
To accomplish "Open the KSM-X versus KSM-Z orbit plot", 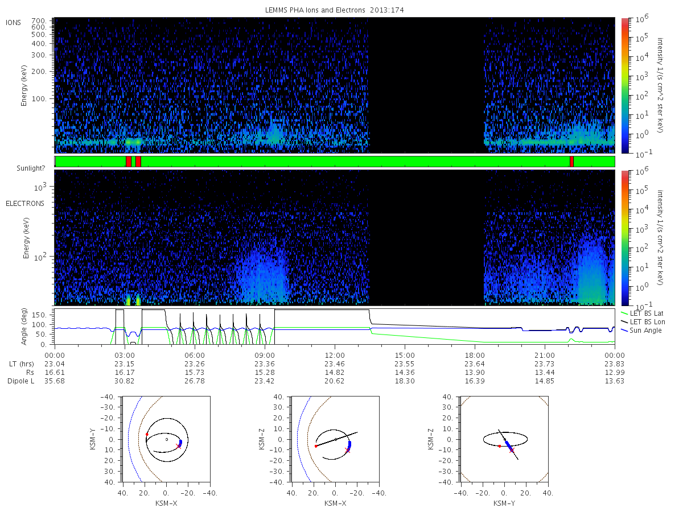I will [335, 439].
